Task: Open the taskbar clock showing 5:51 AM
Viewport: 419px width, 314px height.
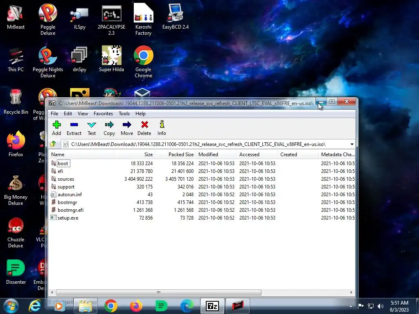Action: point(399,306)
